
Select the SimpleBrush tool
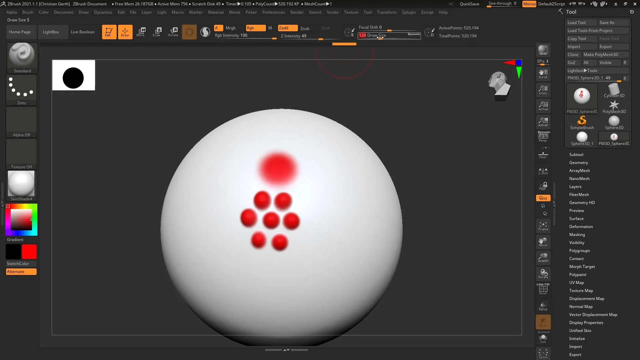(x=582, y=123)
